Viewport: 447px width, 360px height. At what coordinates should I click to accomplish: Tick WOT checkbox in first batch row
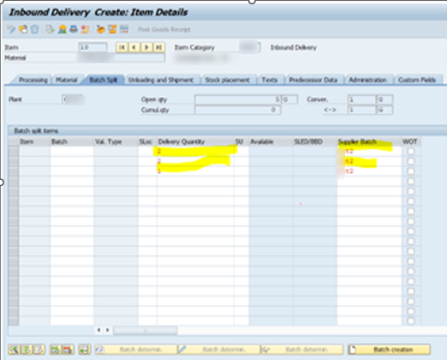pos(411,151)
